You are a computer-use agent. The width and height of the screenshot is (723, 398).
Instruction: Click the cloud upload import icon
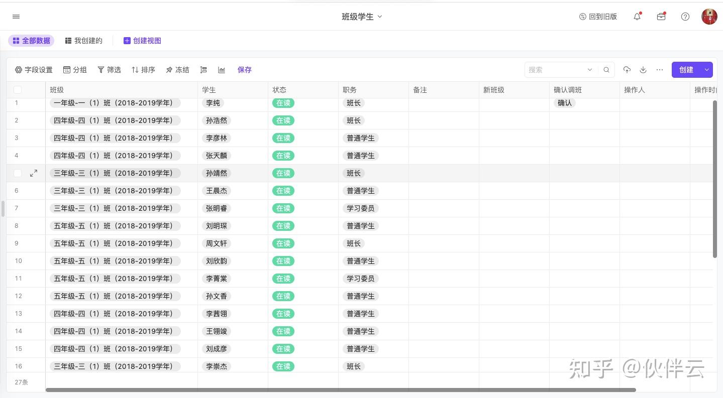(627, 70)
